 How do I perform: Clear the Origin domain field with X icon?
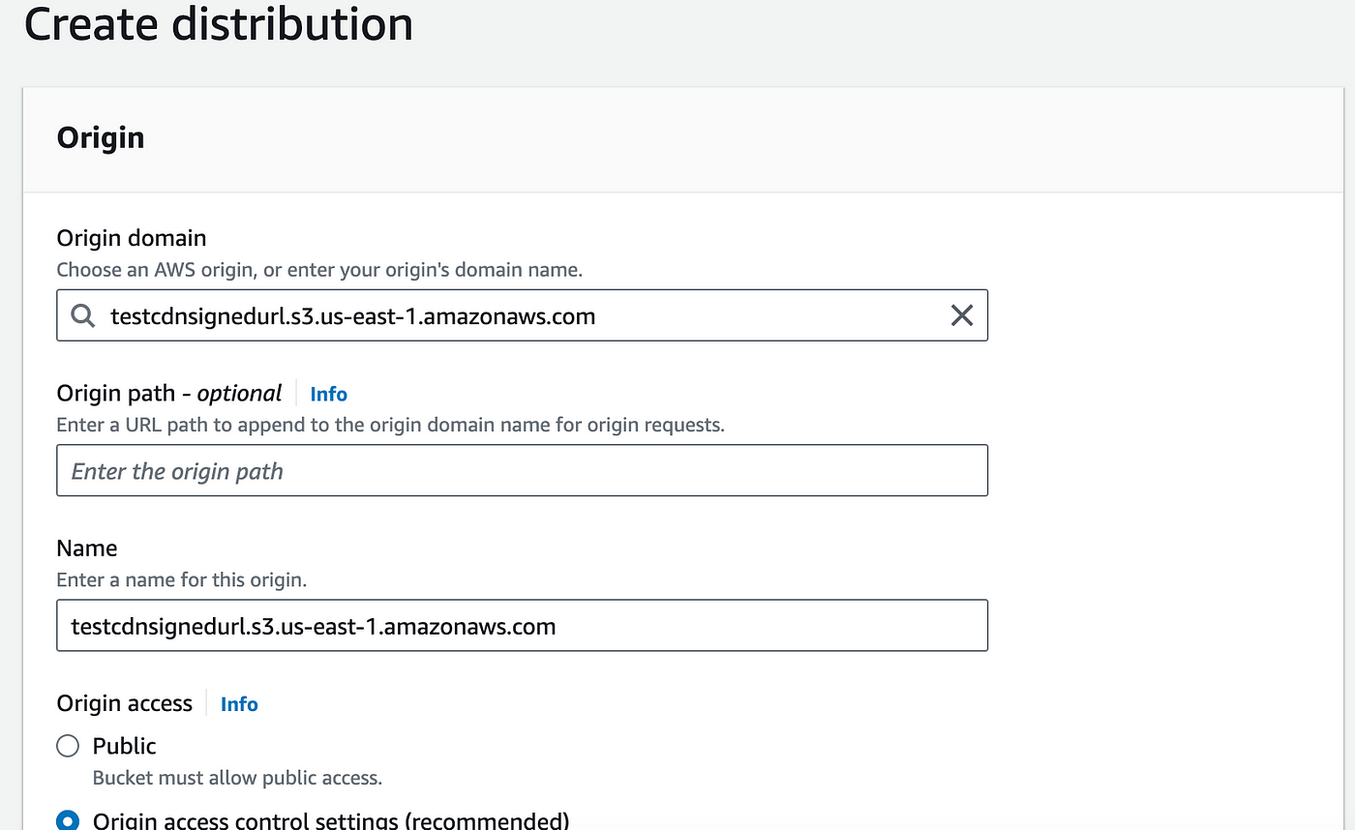(x=961, y=315)
